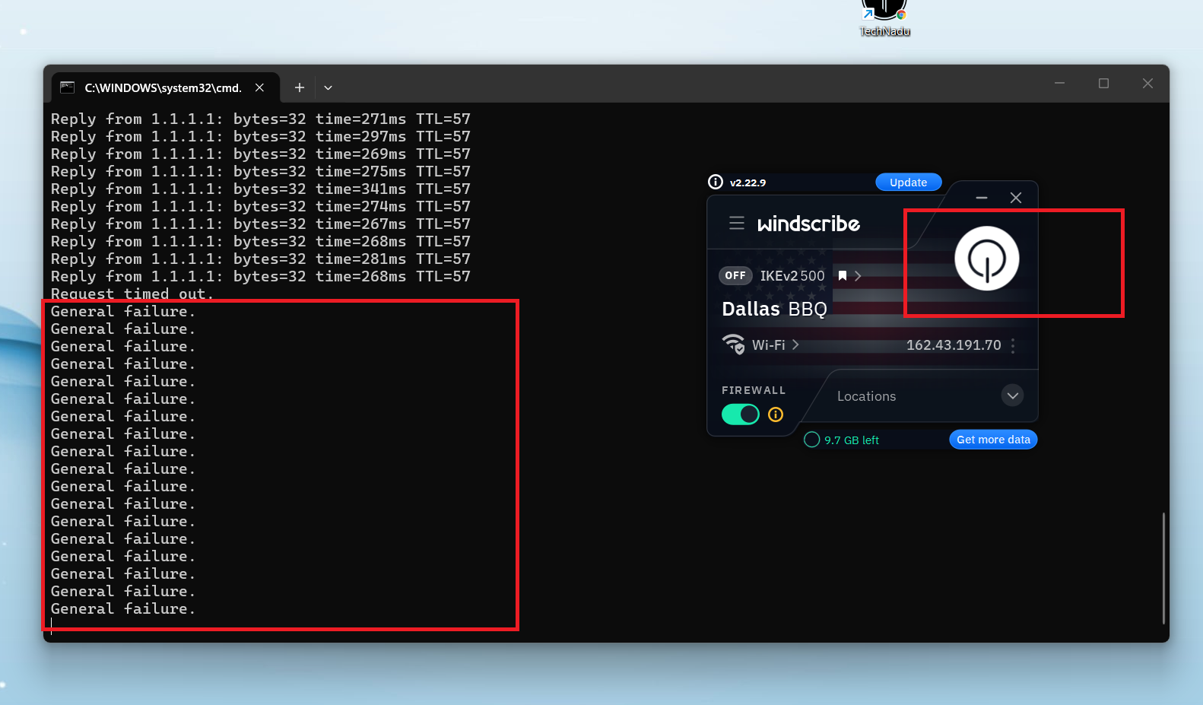Toggle the Windscribe firewall switch
Viewport: 1203px width, 705px height.
(x=741, y=414)
